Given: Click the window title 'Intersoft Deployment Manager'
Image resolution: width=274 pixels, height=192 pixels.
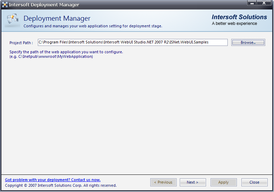Looking at the screenshot, I should [x=44, y=5].
